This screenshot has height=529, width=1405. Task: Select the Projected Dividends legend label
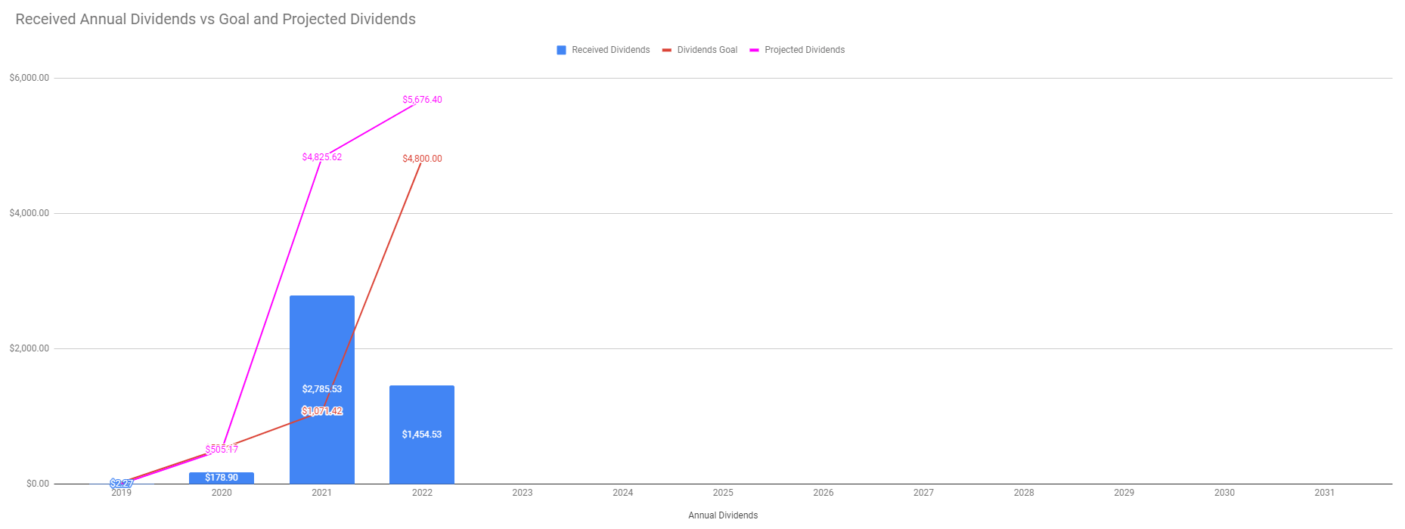pyautogui.click(x=805, y=50)
